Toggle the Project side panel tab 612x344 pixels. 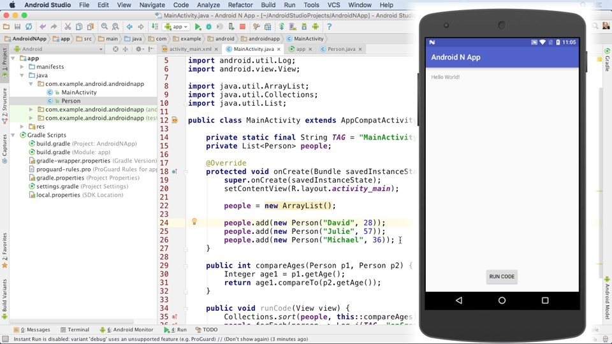coord(4,62)
